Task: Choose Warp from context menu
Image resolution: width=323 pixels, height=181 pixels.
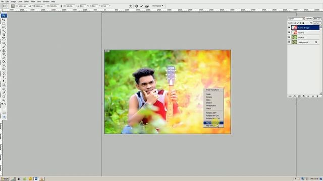Action: (x=213, y=109)
